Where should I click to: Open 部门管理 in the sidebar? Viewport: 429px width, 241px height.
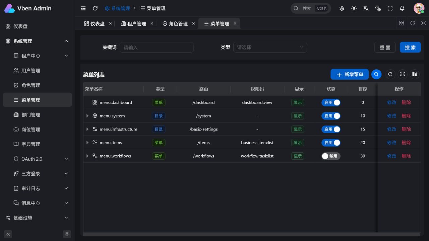coord(37,115)
